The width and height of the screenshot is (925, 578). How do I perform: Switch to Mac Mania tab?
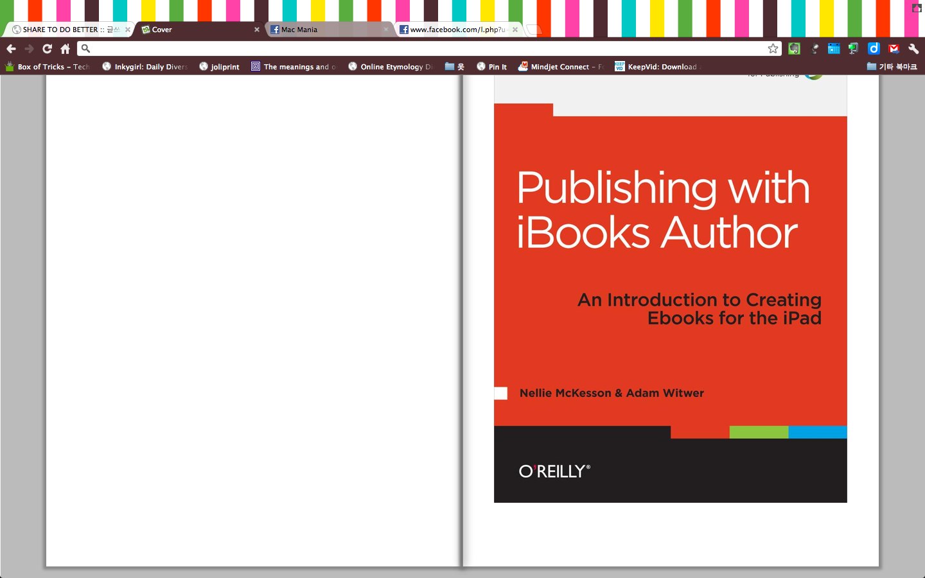pos(329,30)
